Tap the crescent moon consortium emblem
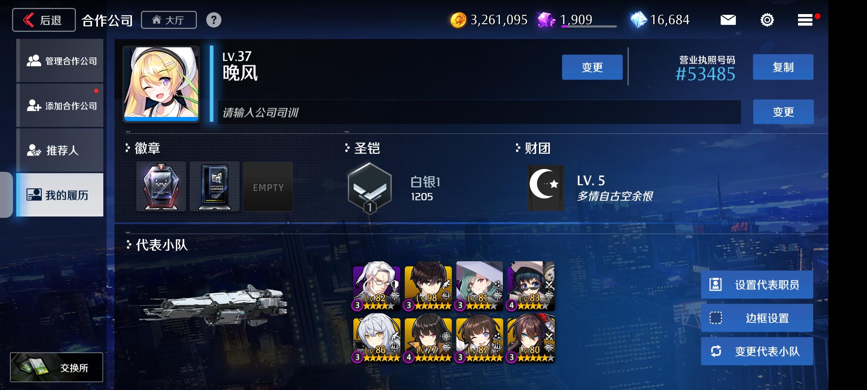The height and width of the screenshot is (390, 867). click(545, 188)
